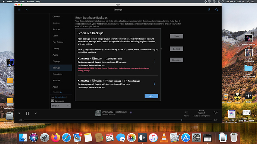Open System Preferences in the dock
Viewport: 257px width, 144px height.
(196, 137)
